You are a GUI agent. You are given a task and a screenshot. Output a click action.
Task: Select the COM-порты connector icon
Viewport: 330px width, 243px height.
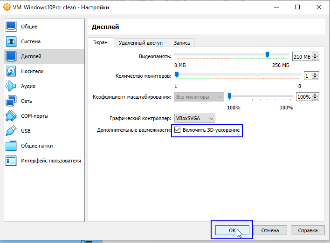[x=11, y=116]
